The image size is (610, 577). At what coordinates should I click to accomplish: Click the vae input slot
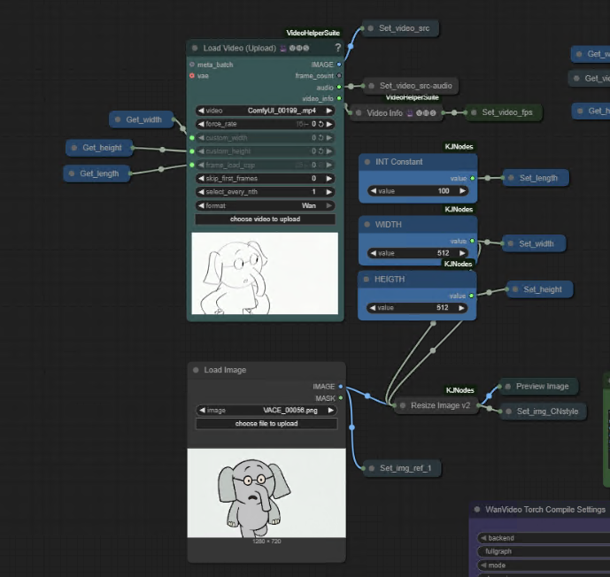tap(192, 76)
